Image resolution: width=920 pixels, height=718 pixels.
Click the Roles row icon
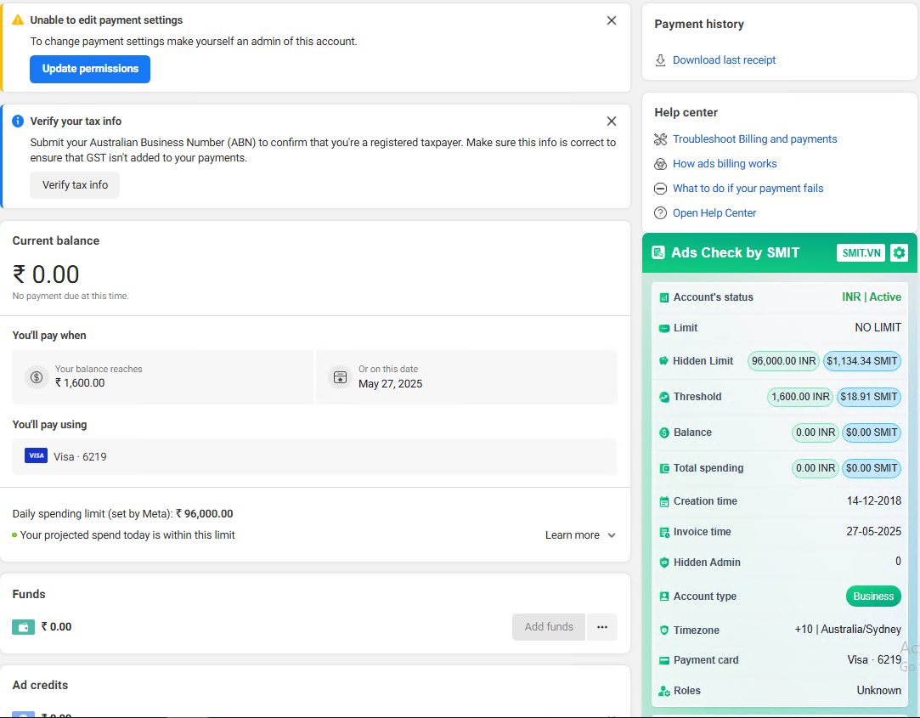(x=663, y=691)
